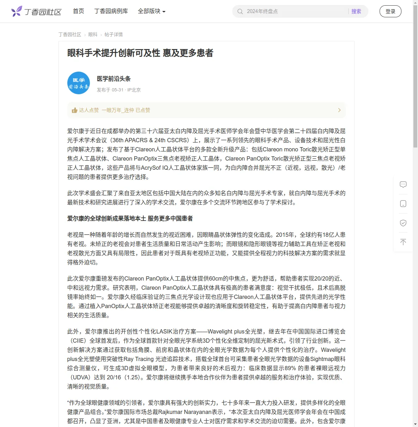The image size is (418, 427).
Task: Go to 首页 in the navigation
Action: click(79, 11)
